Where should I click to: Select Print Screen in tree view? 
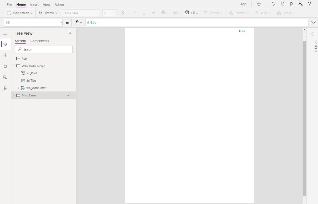tap(29, 96)
